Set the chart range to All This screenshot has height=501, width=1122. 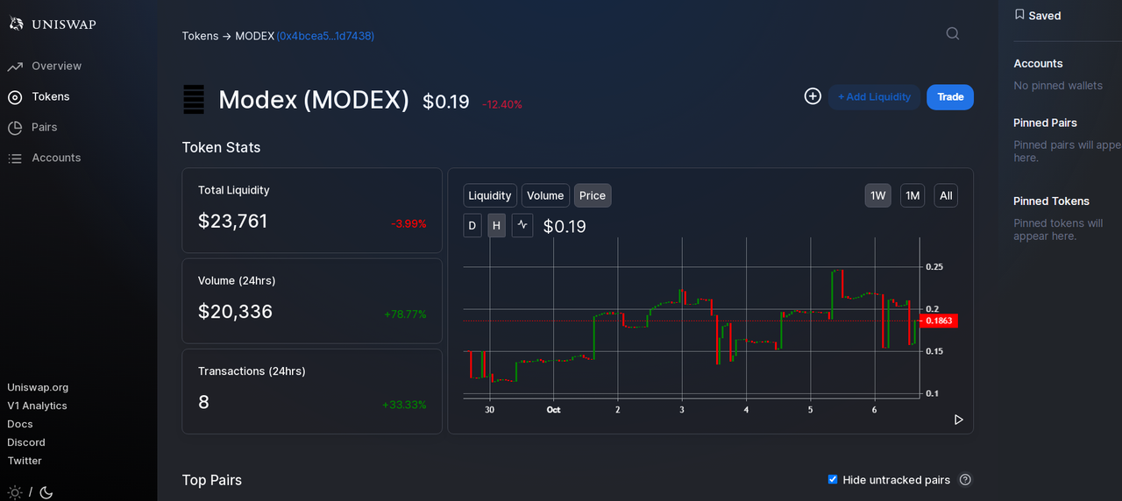click(x=946, y=196)
